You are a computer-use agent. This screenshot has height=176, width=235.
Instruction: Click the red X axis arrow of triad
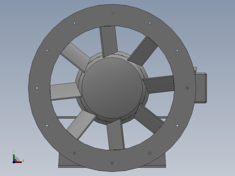point(19,162)
